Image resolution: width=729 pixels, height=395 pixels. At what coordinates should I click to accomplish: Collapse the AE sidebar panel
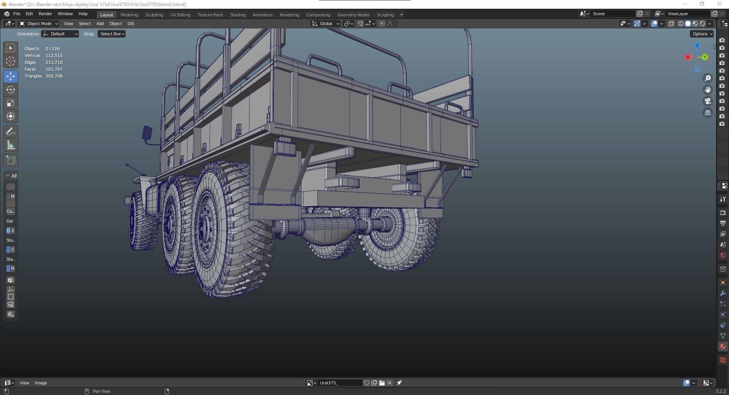(x=8, y=175)
